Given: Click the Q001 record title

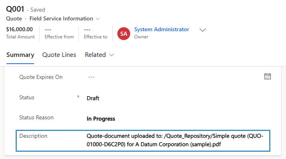Looking at the screenshot, I should click(15, 9).
